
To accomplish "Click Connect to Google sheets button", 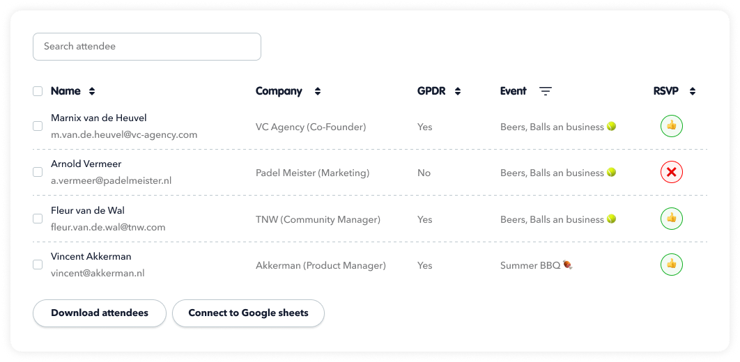I will 248,313.
